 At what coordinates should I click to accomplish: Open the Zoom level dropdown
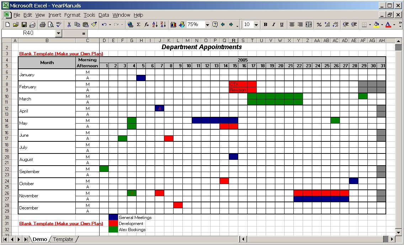coord(208,25)
